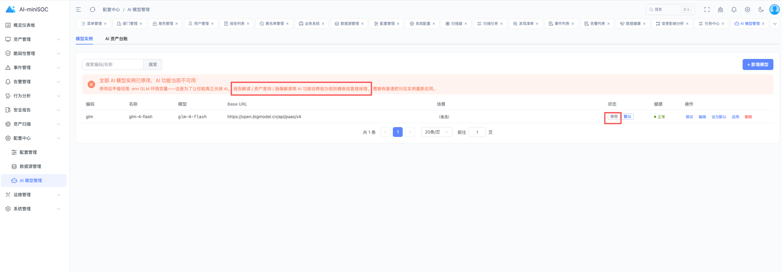Click 测试 for the glm model
The image size is (782, 272).
(x=689, y=117)
